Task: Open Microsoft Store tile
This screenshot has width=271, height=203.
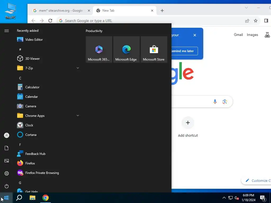Action: point(154,49)
